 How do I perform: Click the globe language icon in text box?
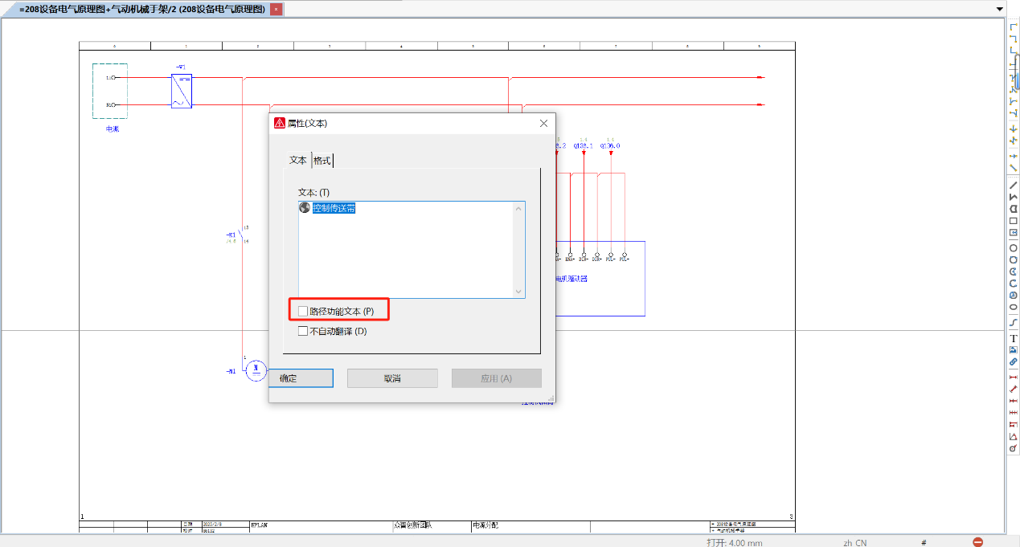click(x=305, y=207)
